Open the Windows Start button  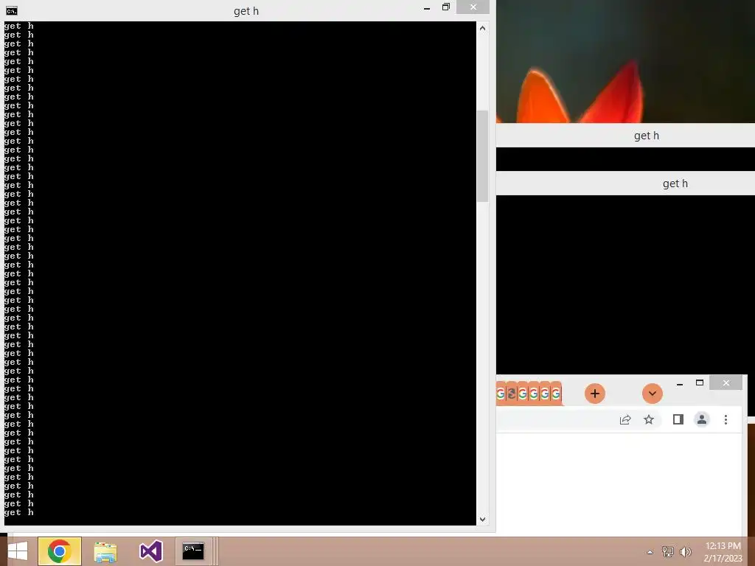[x=18, y=551]
